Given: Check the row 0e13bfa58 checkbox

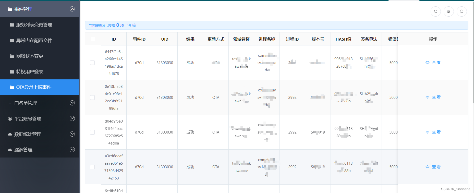Looking at the screenshot, I should (92, 98).
